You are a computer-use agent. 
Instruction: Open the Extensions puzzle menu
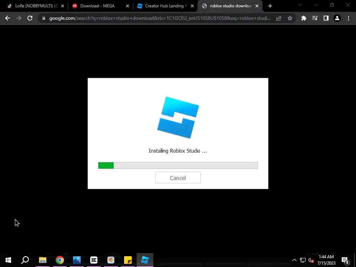304,18
